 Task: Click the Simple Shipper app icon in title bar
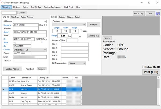(x=2, y=2)
